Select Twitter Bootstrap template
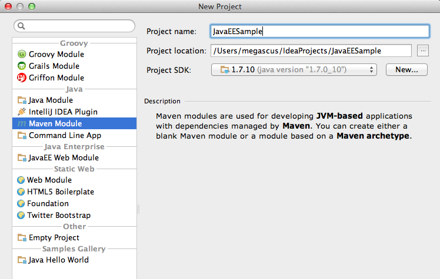This screenshot has height=279, width=440. pos(74,215)
